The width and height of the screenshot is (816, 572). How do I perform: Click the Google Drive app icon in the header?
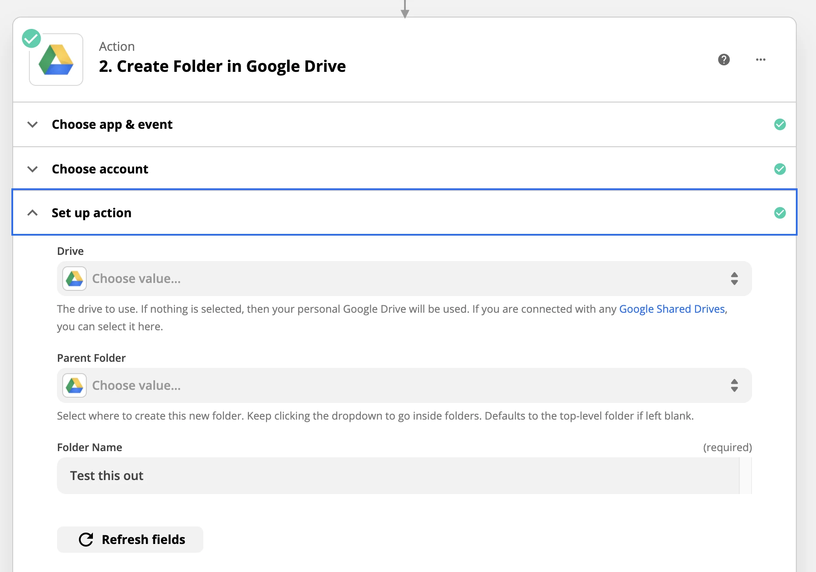point(56,59)
